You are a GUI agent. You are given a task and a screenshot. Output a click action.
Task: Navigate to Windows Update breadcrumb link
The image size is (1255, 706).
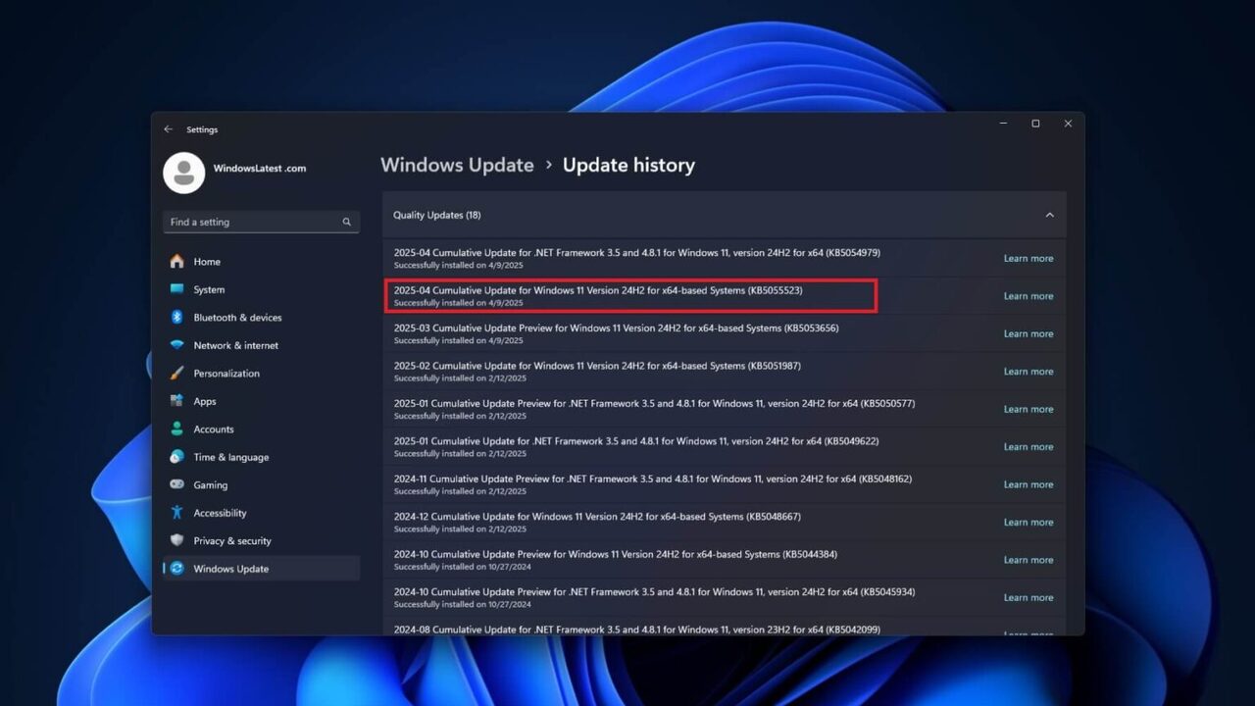[x=457, y=165]
